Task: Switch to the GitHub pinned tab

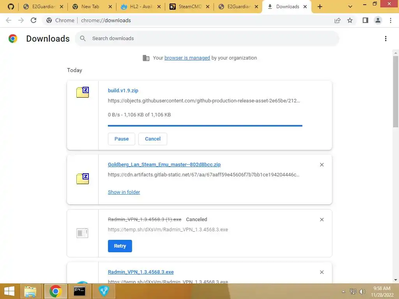Action: point(11,7)
